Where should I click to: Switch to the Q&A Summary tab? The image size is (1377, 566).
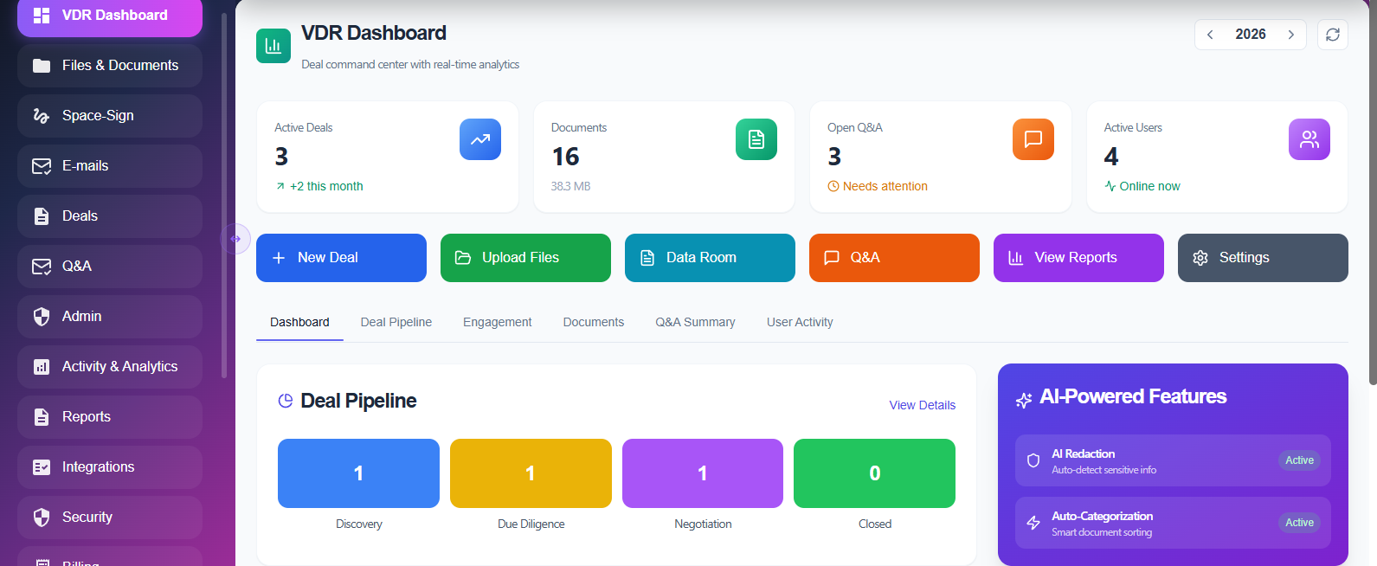pos(695,322)
